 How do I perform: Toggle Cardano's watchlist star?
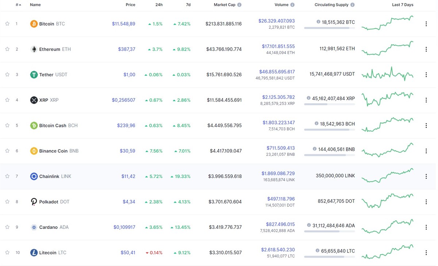click(7, 227)
